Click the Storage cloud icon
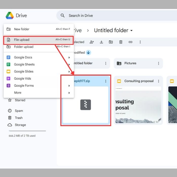Image resolution: width=177 pixels, height=177 pixels. [10, 125]
